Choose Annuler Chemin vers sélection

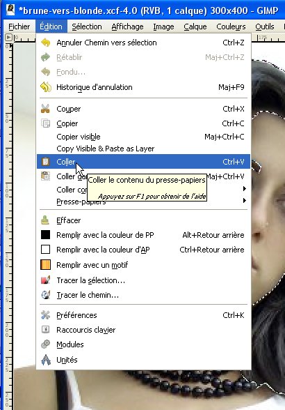click(x=144, y=43)
